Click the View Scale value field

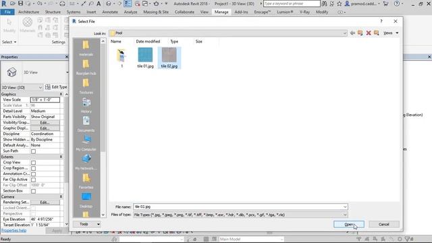click(45, 100)
